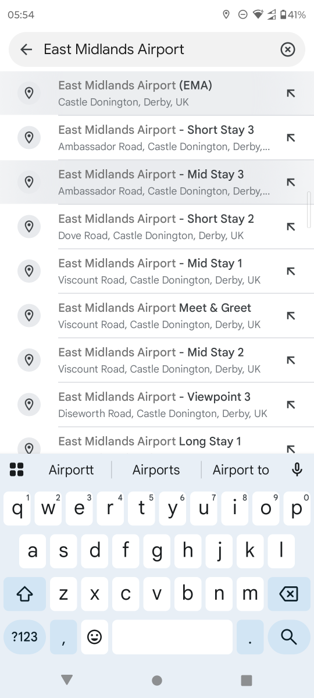
Task: Select East Midlands Airport - Mid Stay 1
Action: coord(157,271)
